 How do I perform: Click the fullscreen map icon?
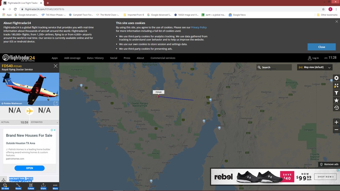336,86
